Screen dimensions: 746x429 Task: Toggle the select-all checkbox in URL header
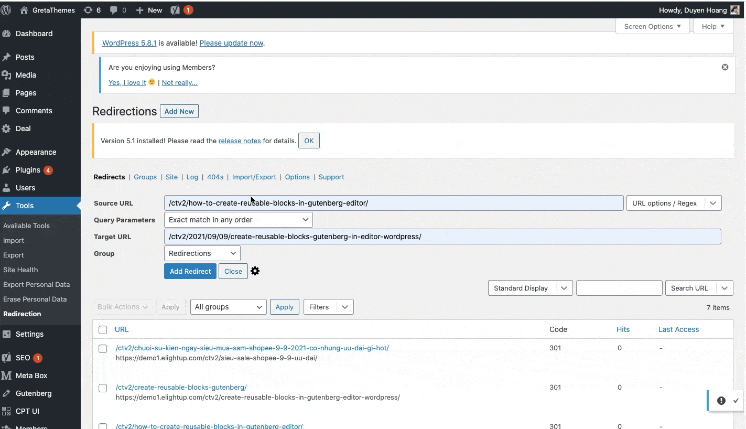point(103,330)
